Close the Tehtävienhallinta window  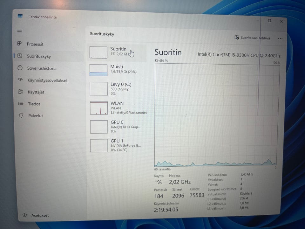[281, 21]
